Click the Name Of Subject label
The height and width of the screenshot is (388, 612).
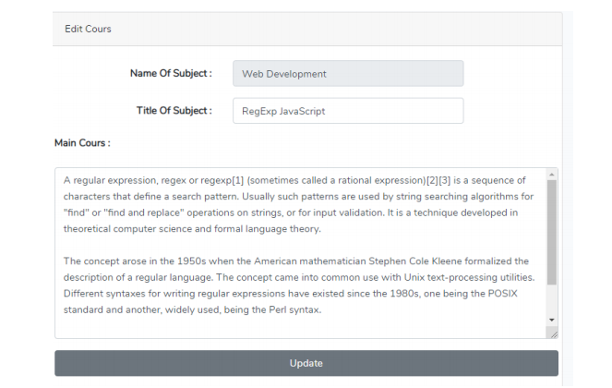pos(171,73)
